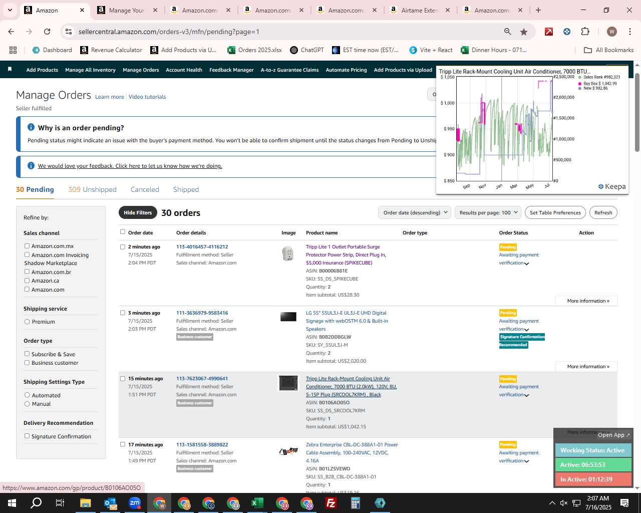Check the Amazon.ca sales channel filter
This screenshot has height=513, width=641.
27,281
